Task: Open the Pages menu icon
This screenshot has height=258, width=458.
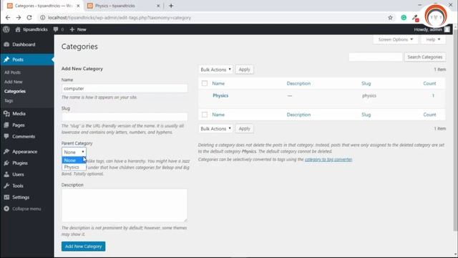Action: [6, 125]
